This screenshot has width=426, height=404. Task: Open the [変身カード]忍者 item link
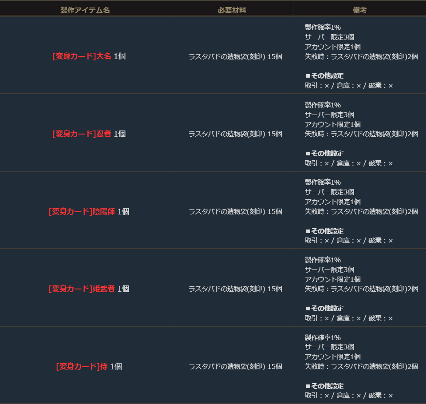point(82,134)
